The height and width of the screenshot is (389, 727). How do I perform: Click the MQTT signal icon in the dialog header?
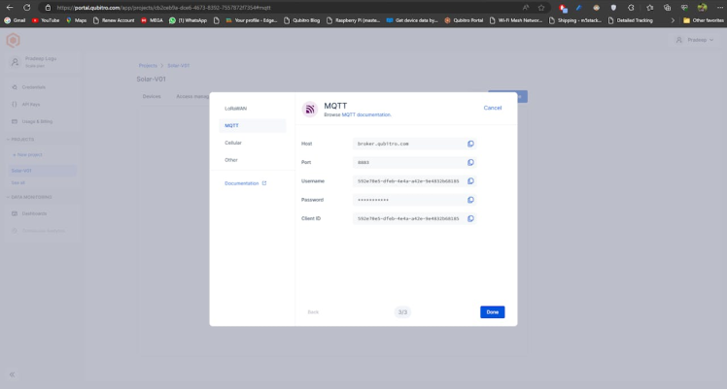coord(310,110)
